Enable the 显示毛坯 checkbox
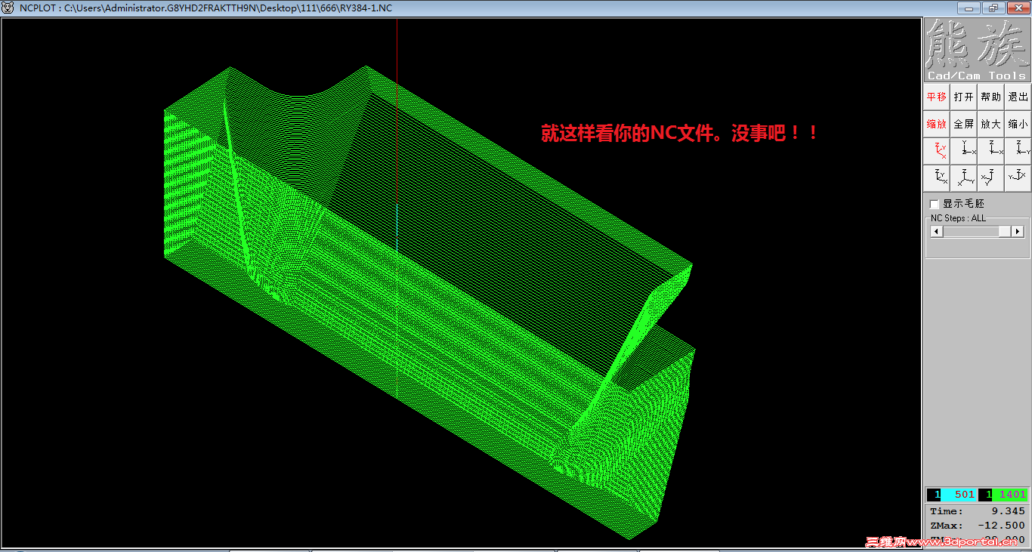This screenshot has height=552, width=1032. (x=935, y=204)
